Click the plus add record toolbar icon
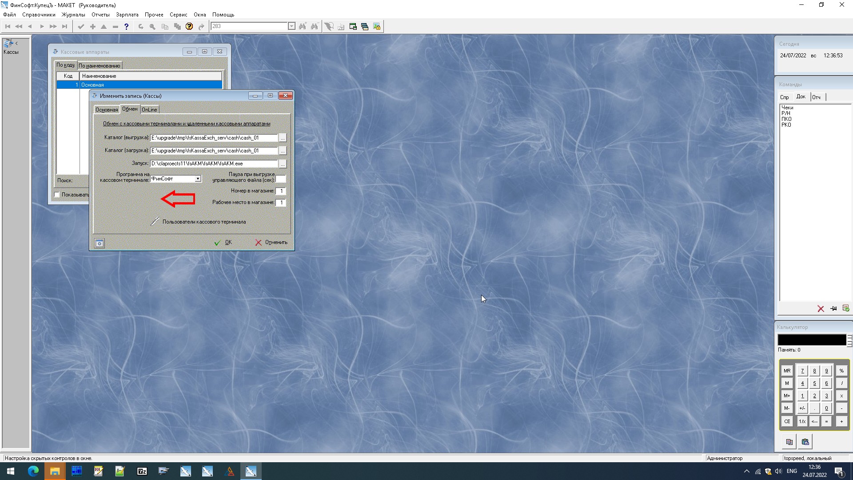The image size is (853, 480). [x=92, y=27]
